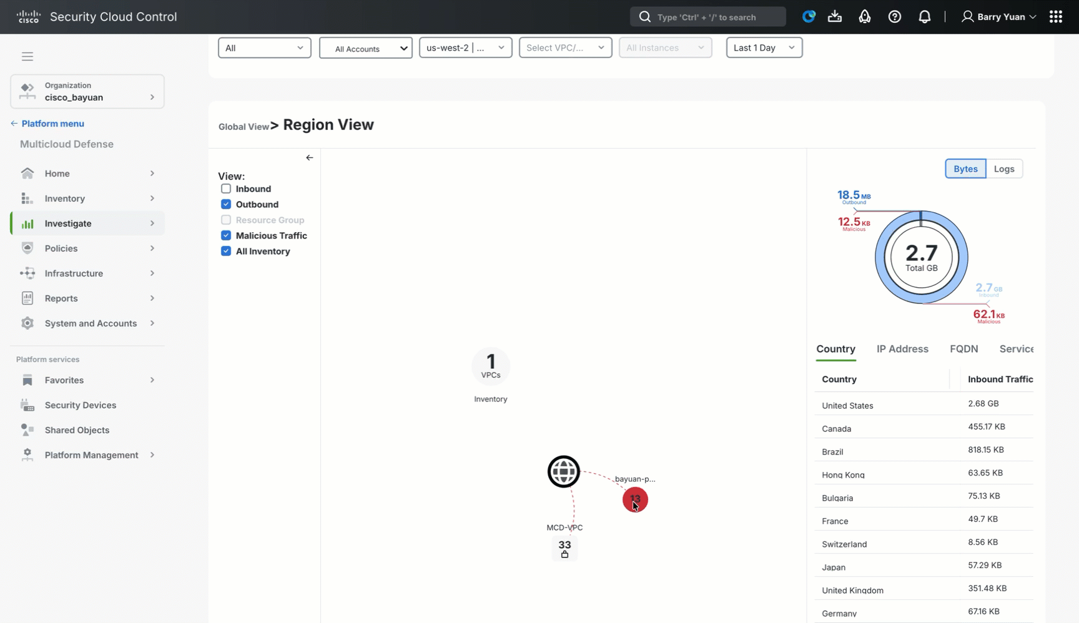Image resolution: width=1079 pixels, height=623 pixels.
Task: Expand the All Accounts dropdown
Action: [x=365, y=48]
